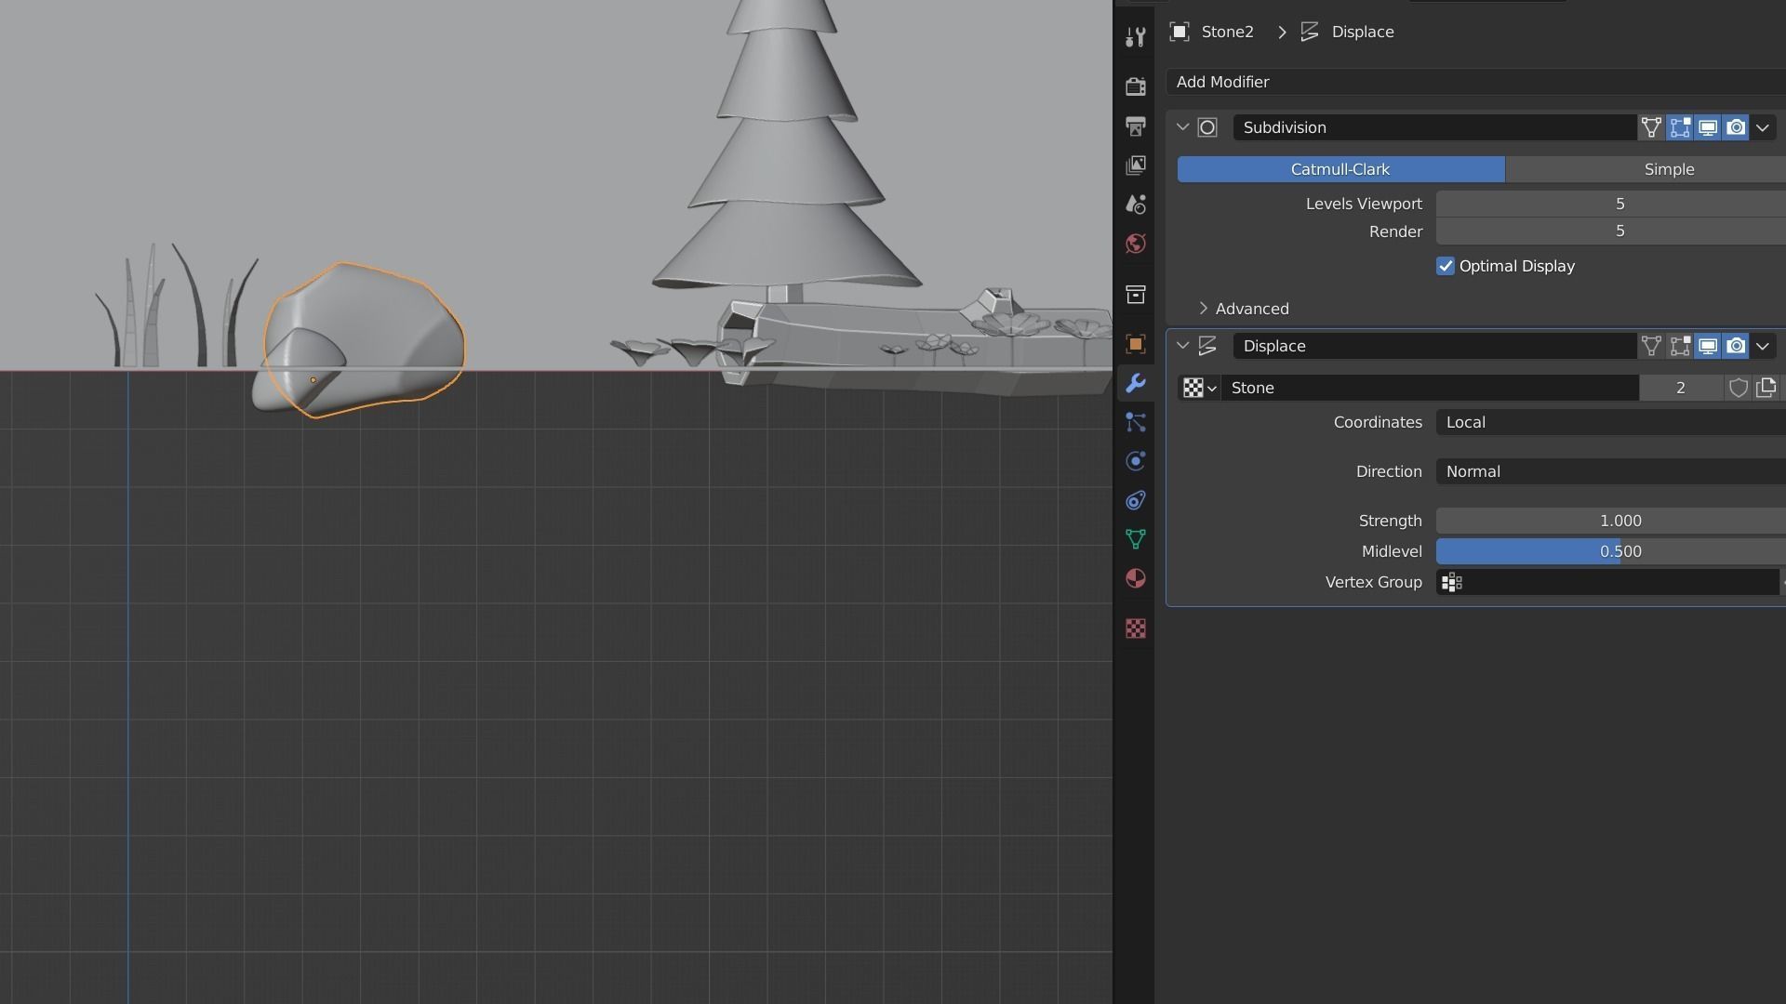Screen dimensions: 1786x1004
Task: Click the Add Modifier button
Action: (1474, 82)
